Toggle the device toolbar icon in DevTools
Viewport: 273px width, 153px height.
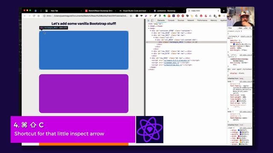coord(152,20)
